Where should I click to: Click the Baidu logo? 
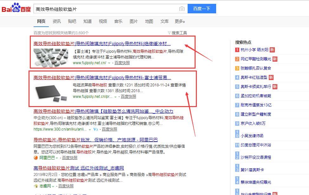point(16,9)
